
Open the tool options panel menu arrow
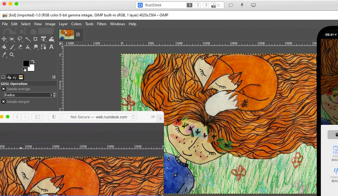54,77
